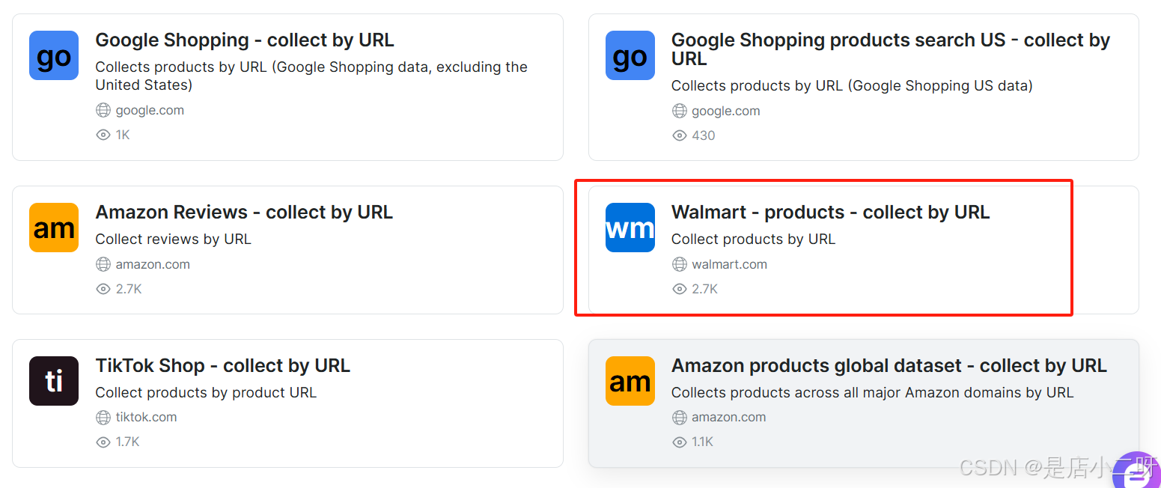Image resolution: width=1161 pixels, height=488 pixels.
Task: Open 'Amazon Reviews - collect by URL' title
Action: click(x=243, y=212)
